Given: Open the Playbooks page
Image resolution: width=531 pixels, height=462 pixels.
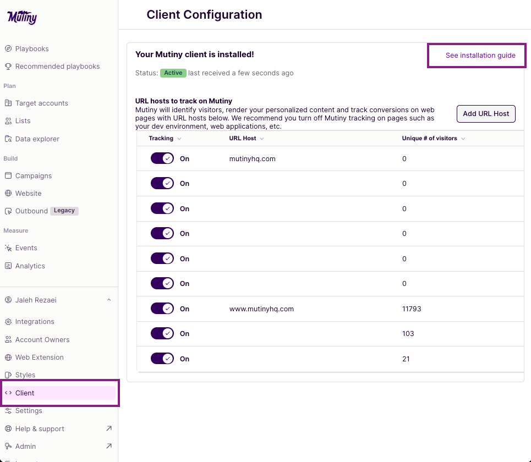Looking at the screenshot, I should pyautogui.click(x=32, y=48).
